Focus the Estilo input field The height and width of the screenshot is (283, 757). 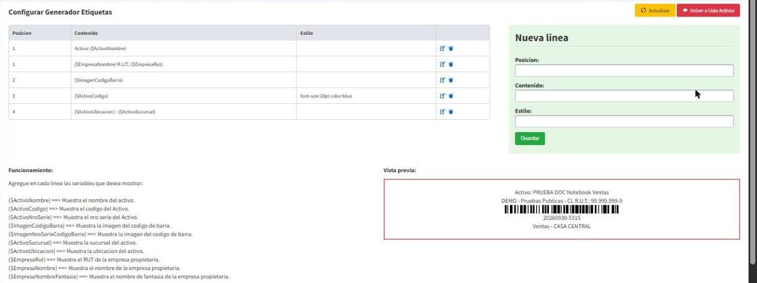[624, 121]
